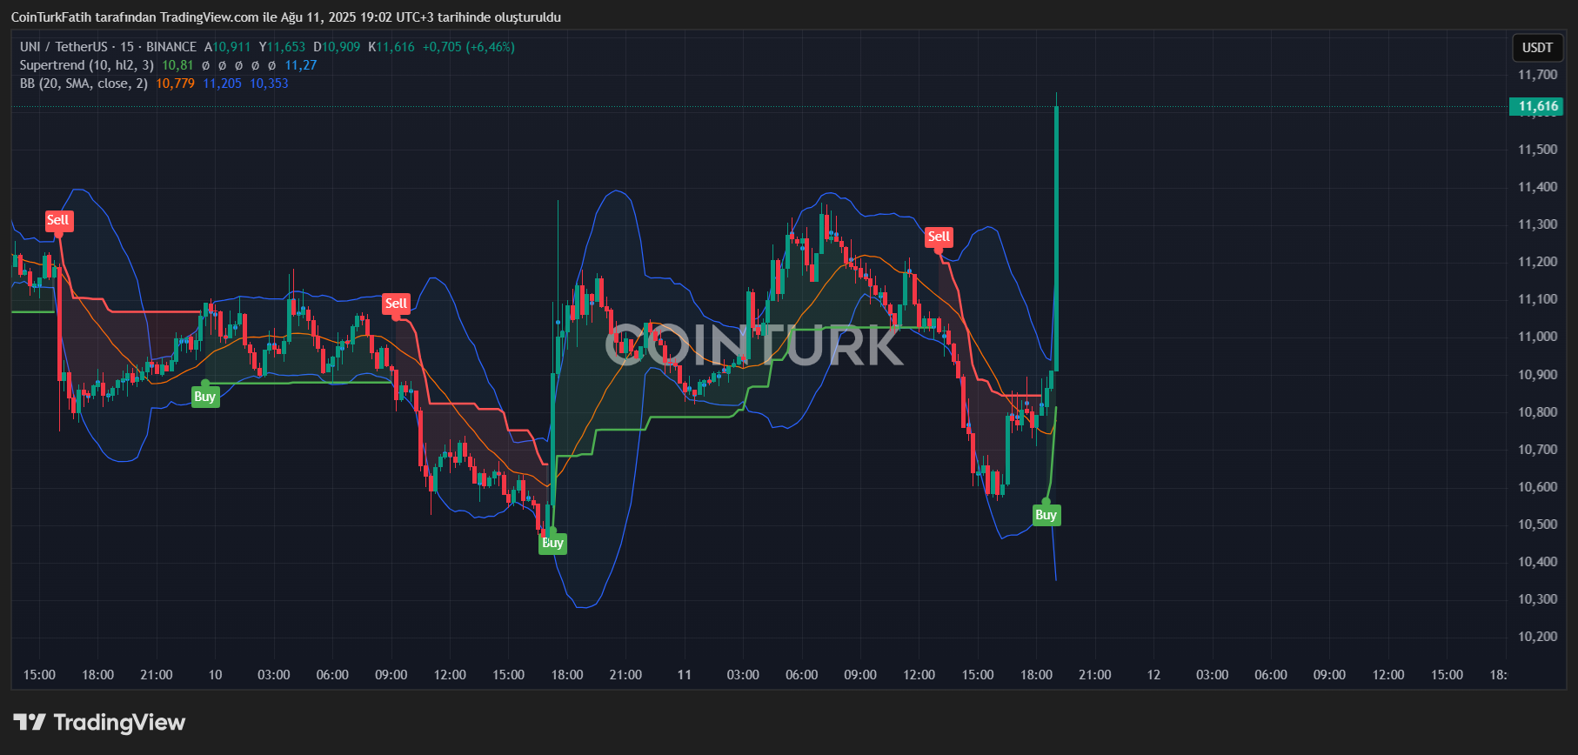The height and width of the screenshot is (755, 1578).
Task: Click the Buy signal just before date 10
Action: click(x=205, y=397)
